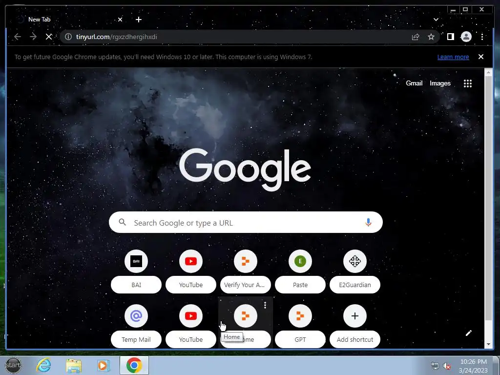Launch Internet Explorer from taskbar

coord(43,365)
